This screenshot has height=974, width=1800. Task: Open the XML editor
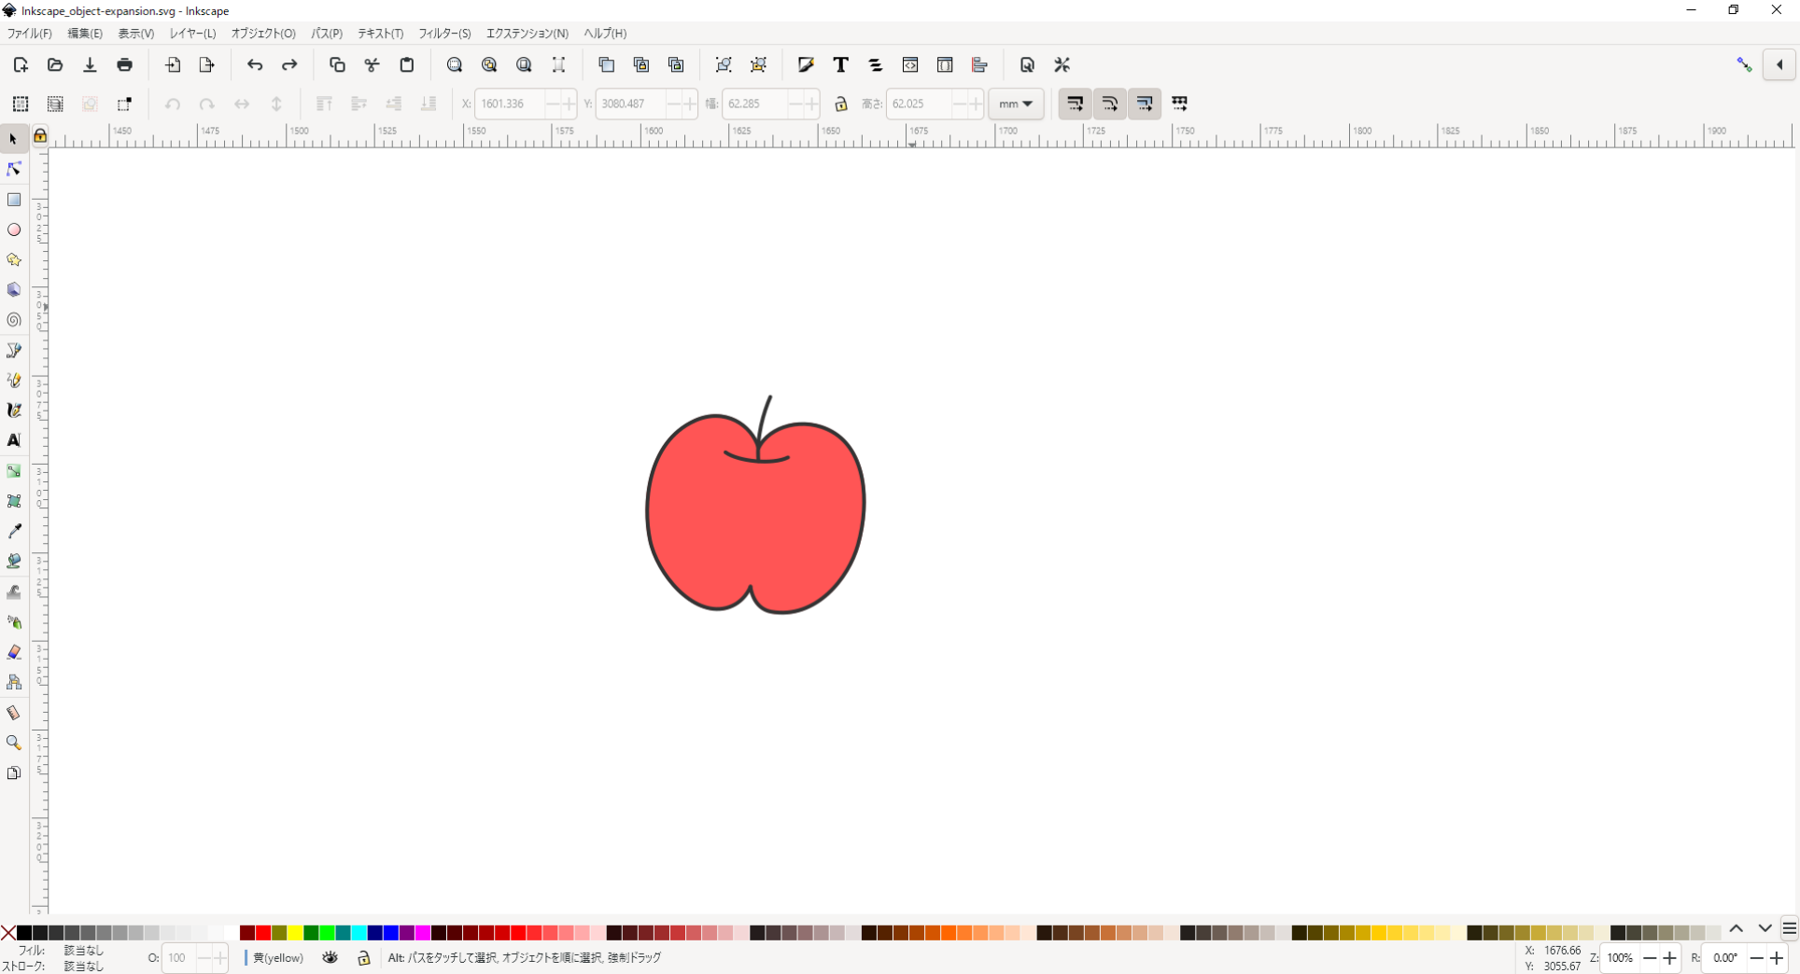(910, 65)
